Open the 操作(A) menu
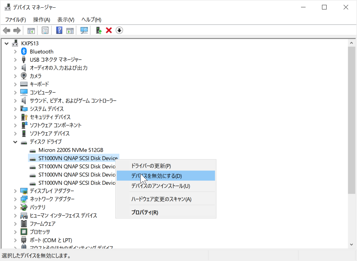Viewport: 357px width, 261px height. click(x=41, y=19)
